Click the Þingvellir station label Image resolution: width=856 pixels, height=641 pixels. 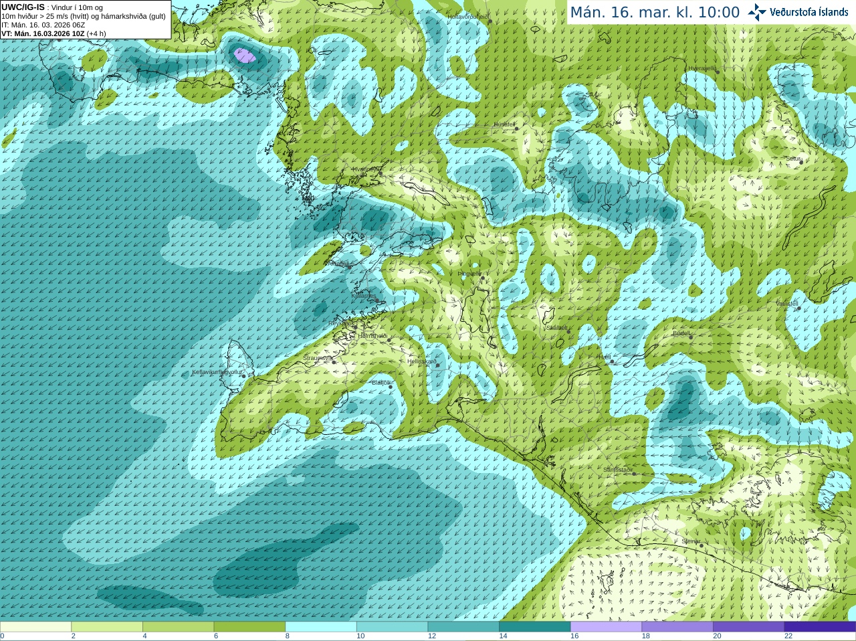pos(469,274)
